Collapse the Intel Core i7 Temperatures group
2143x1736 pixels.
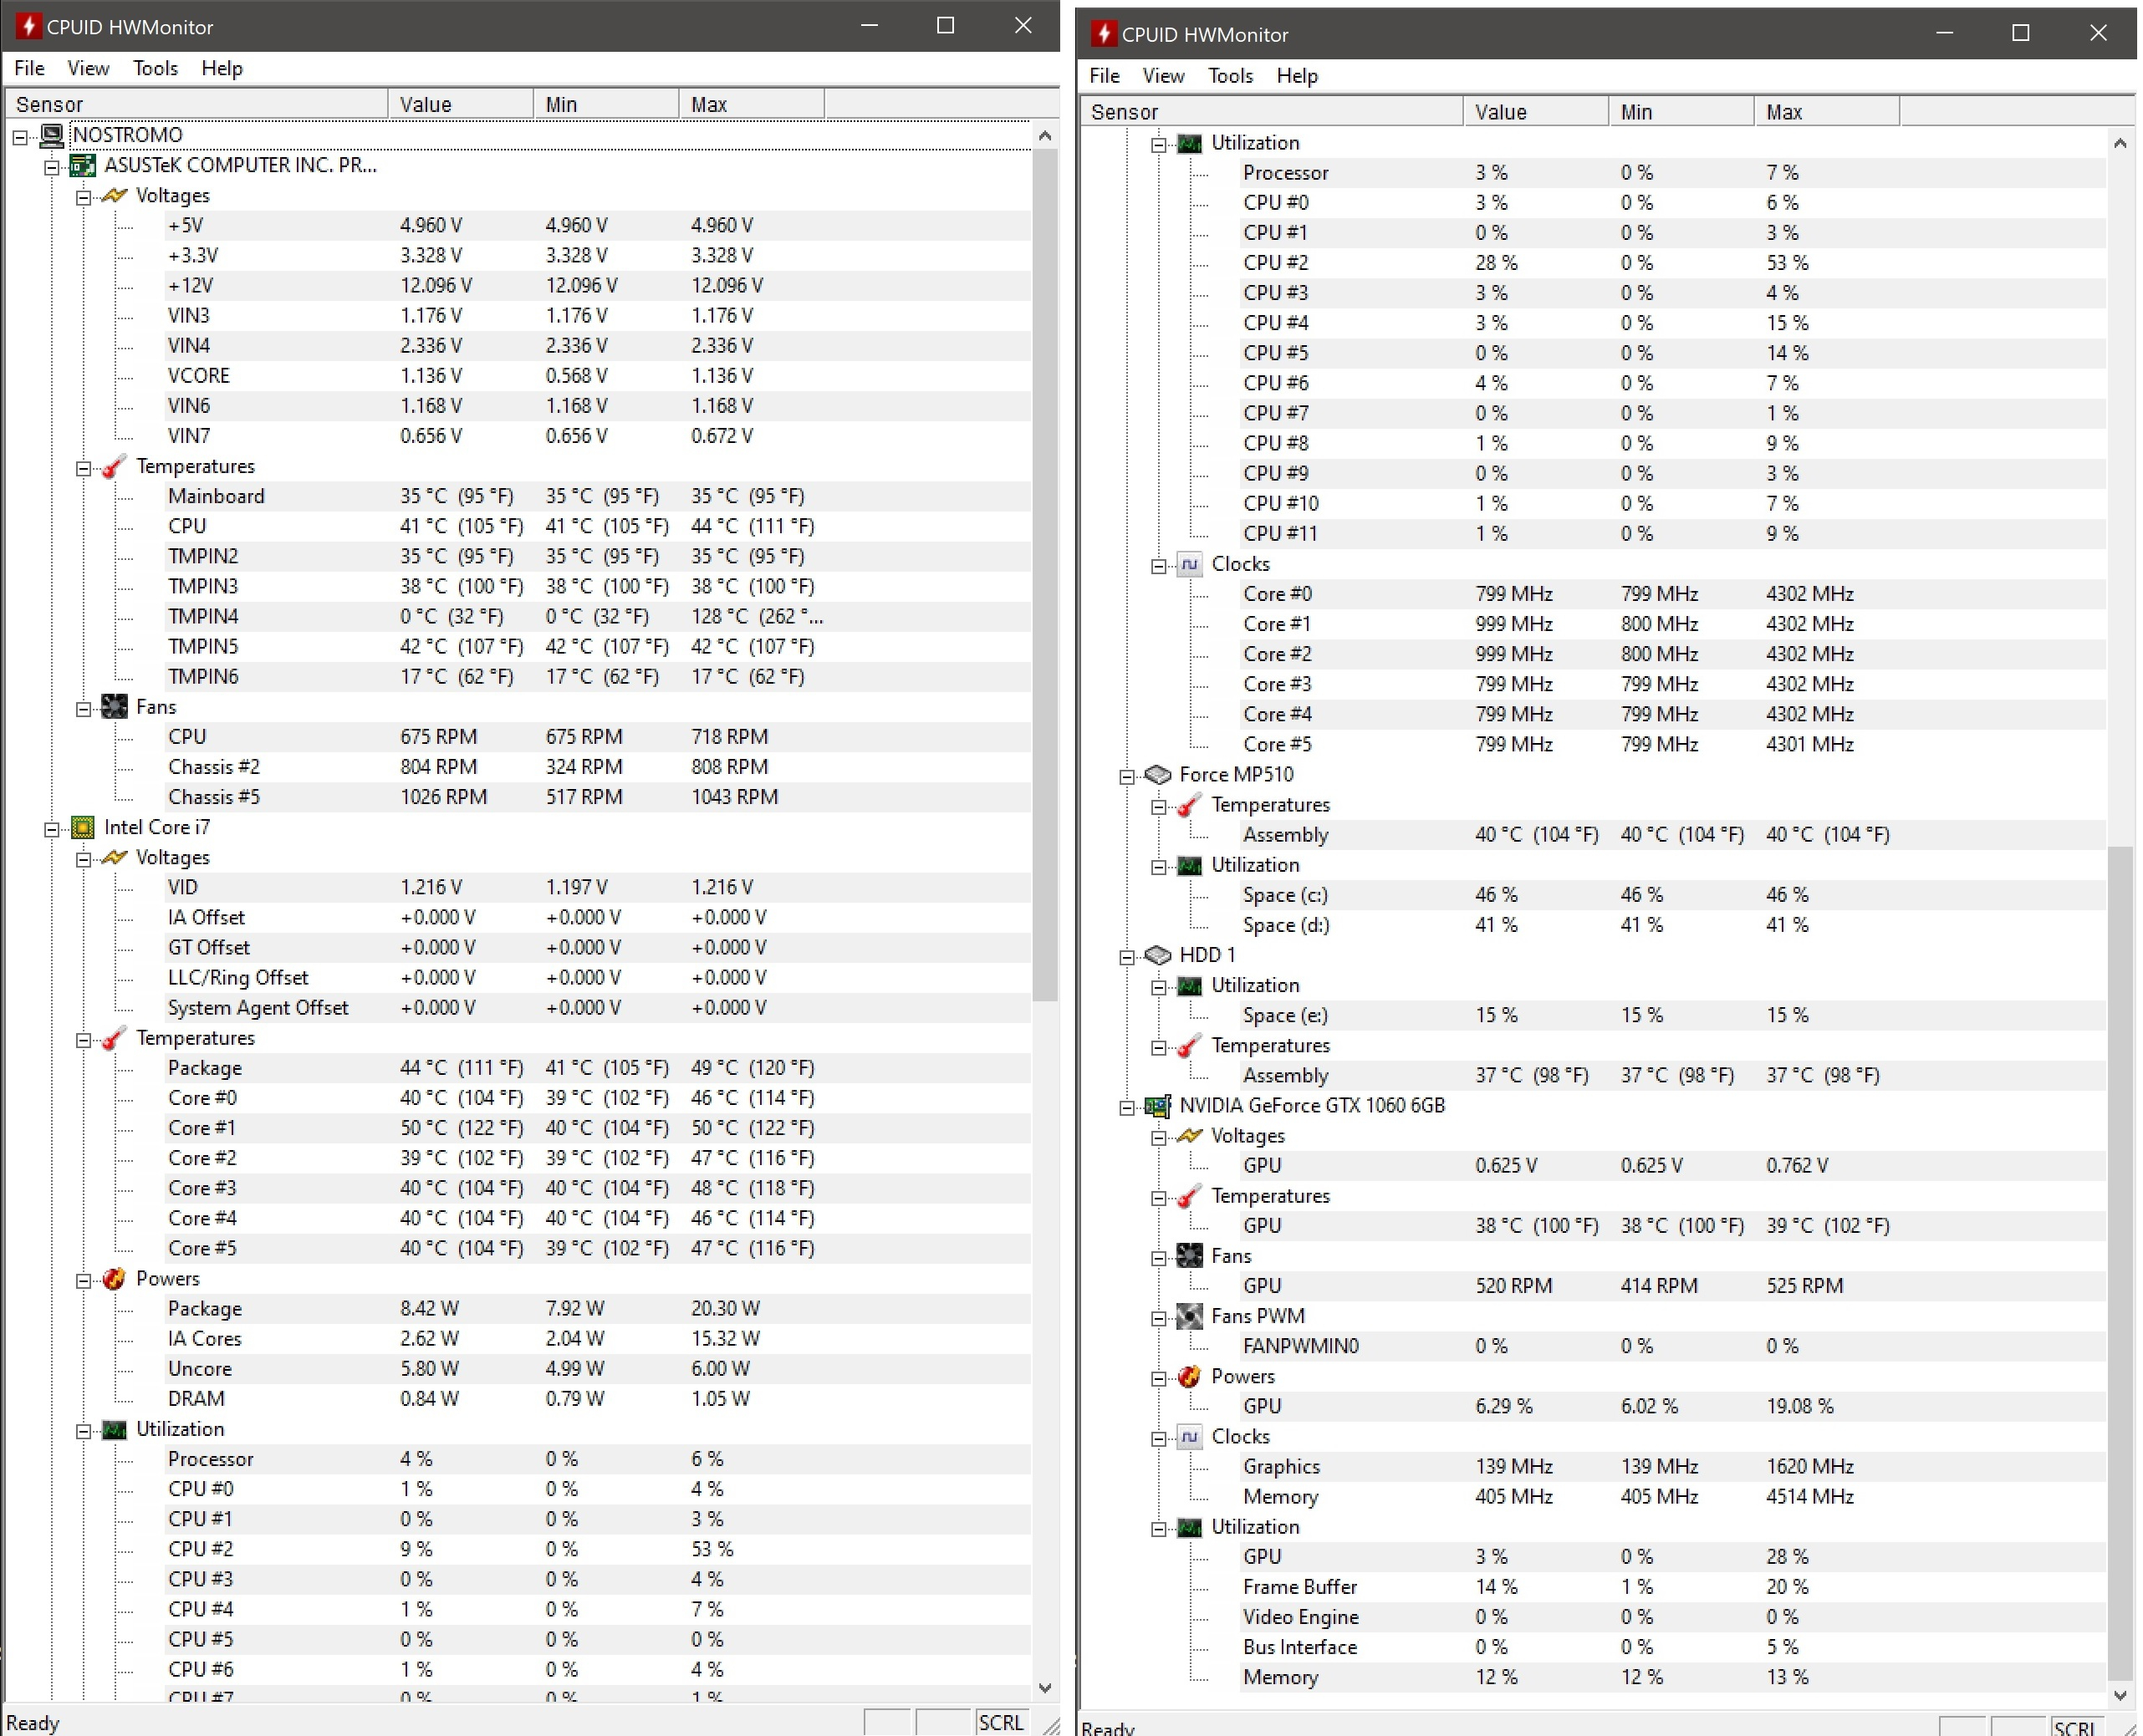84,1040
